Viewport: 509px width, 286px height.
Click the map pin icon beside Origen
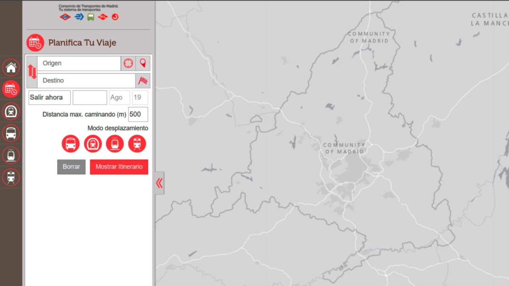144,63
